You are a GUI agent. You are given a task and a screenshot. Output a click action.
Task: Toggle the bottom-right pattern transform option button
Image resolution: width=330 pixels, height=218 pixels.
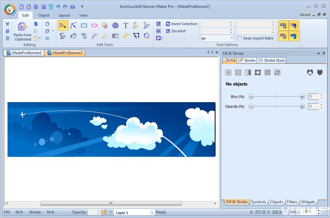point(294,36)
